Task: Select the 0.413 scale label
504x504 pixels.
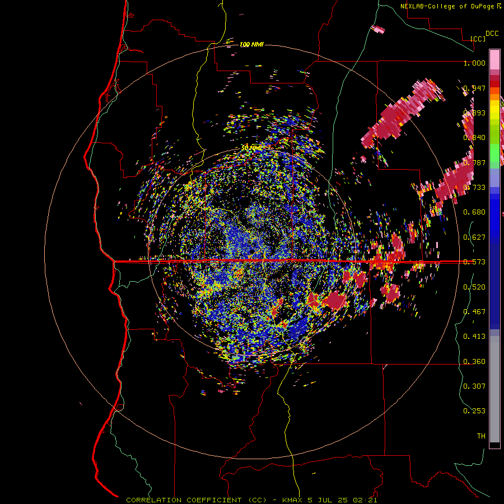Action: 474,336
